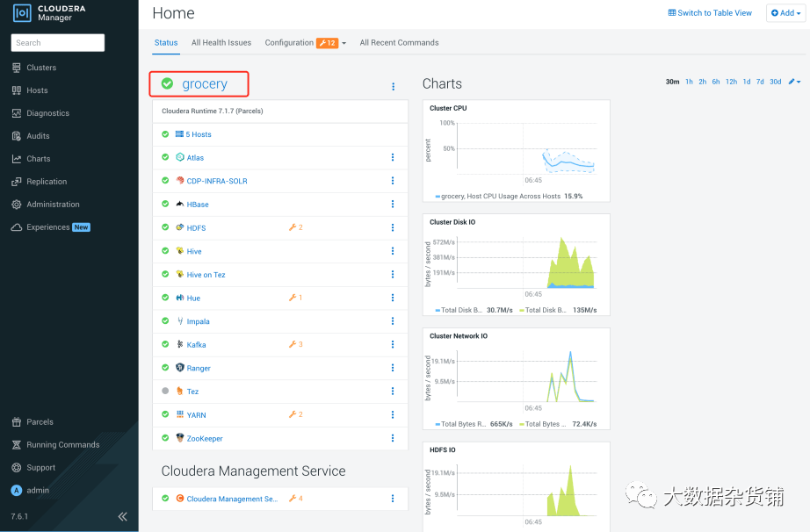Viewport: 810px width, 532px height.
Task: Click Switch to Table View link
Action: pos(710,13)
